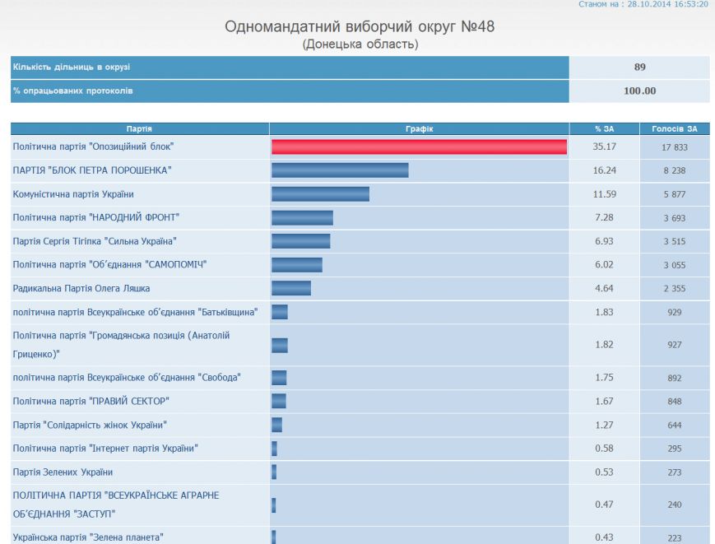Click 'Політична партія "ПРАВИЙ СЕКТОР"' name
Image resolution: width=715 pixels, height=544 pixels.
pyautogui.click(x=91, y=402)
